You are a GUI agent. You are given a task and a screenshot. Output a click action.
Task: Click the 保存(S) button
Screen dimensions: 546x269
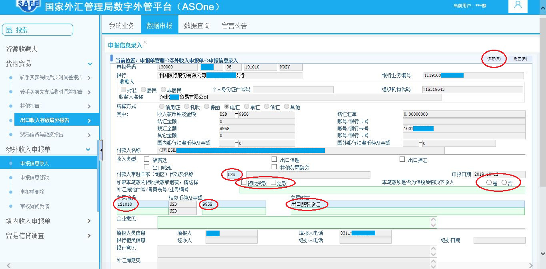[x=494, y=59]
